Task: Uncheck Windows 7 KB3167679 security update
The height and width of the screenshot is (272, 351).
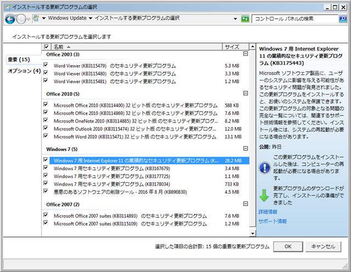Action: [x=46, y=167]
